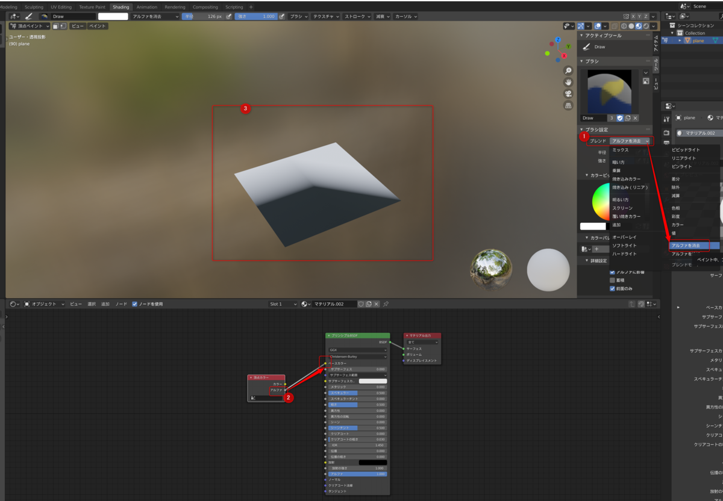The height and width of the screenshot is (501, 723).
Task: Unlink material with X icon in node header
Action: 377,304
